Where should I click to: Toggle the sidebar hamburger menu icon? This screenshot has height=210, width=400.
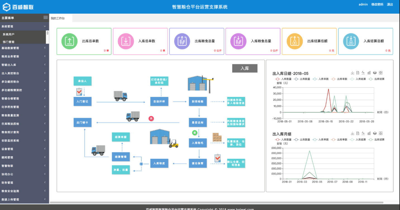click(x=46, y=18)
